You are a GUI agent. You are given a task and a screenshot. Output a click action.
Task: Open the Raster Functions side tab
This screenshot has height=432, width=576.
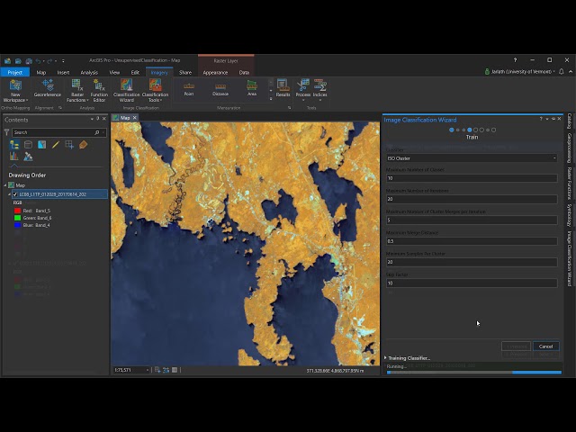pos(569,184)
